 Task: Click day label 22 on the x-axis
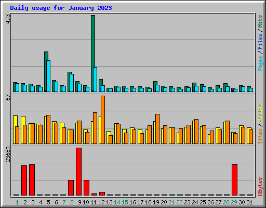coord(179,202)
